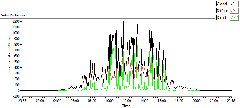Click the 12:00 time axis label
Screen dimensions: 240x108
[x=127, y=101]
